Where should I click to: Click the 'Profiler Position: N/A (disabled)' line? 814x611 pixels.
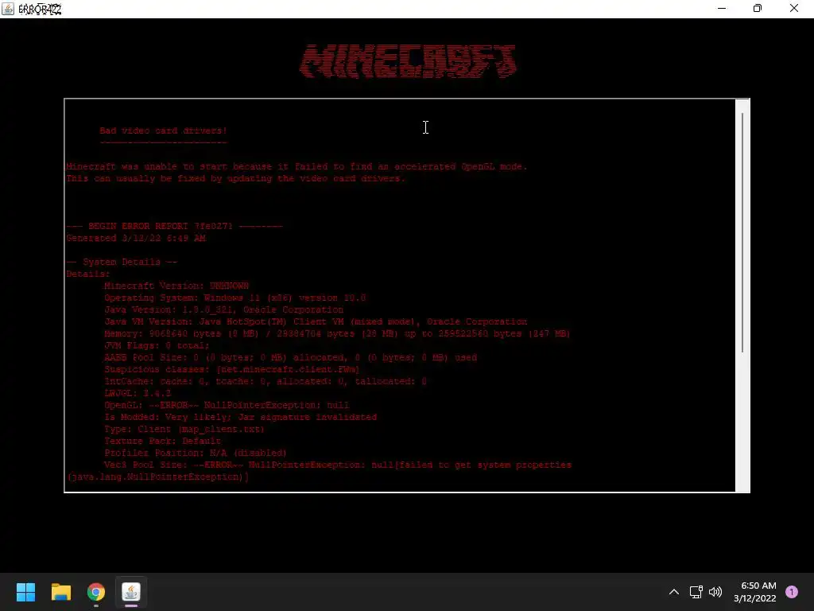pyautogui.click(x=196, y=453)
